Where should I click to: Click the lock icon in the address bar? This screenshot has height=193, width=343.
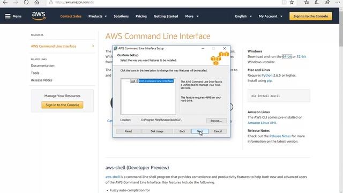[x=51, y=2]
